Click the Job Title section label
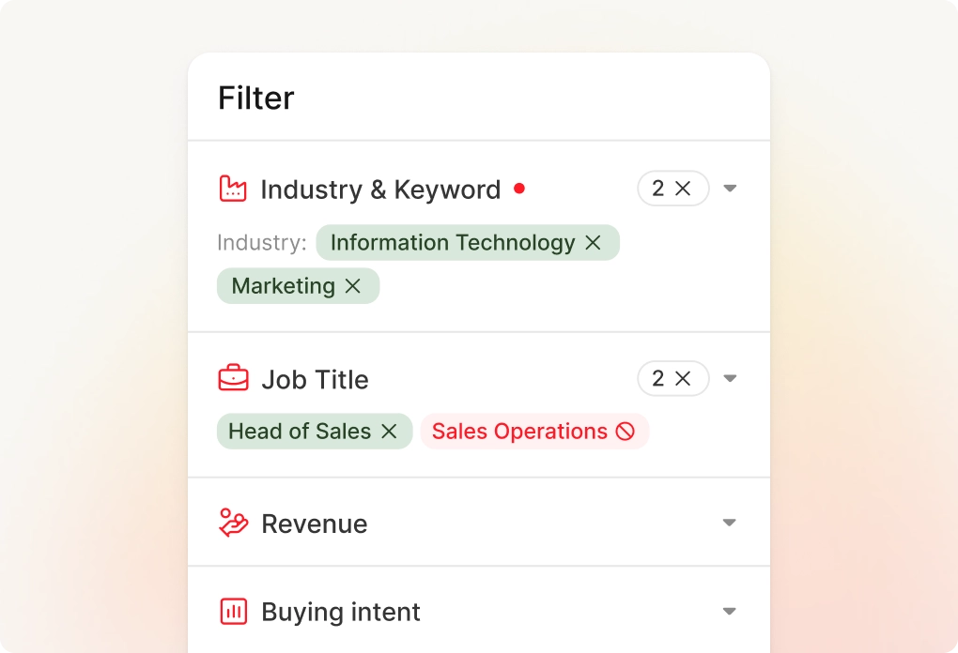958x653 pixels. (x=315, y=378)
